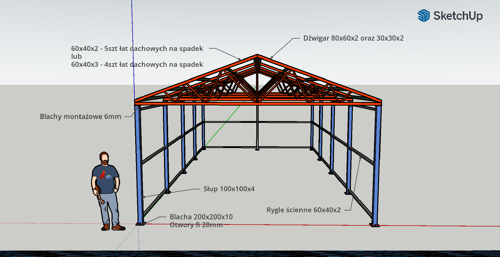The width and height of the screenshot is (500, 257).
Task: Select the 60x40x2 5szt łat dachowych label
Action: [137, 49]
